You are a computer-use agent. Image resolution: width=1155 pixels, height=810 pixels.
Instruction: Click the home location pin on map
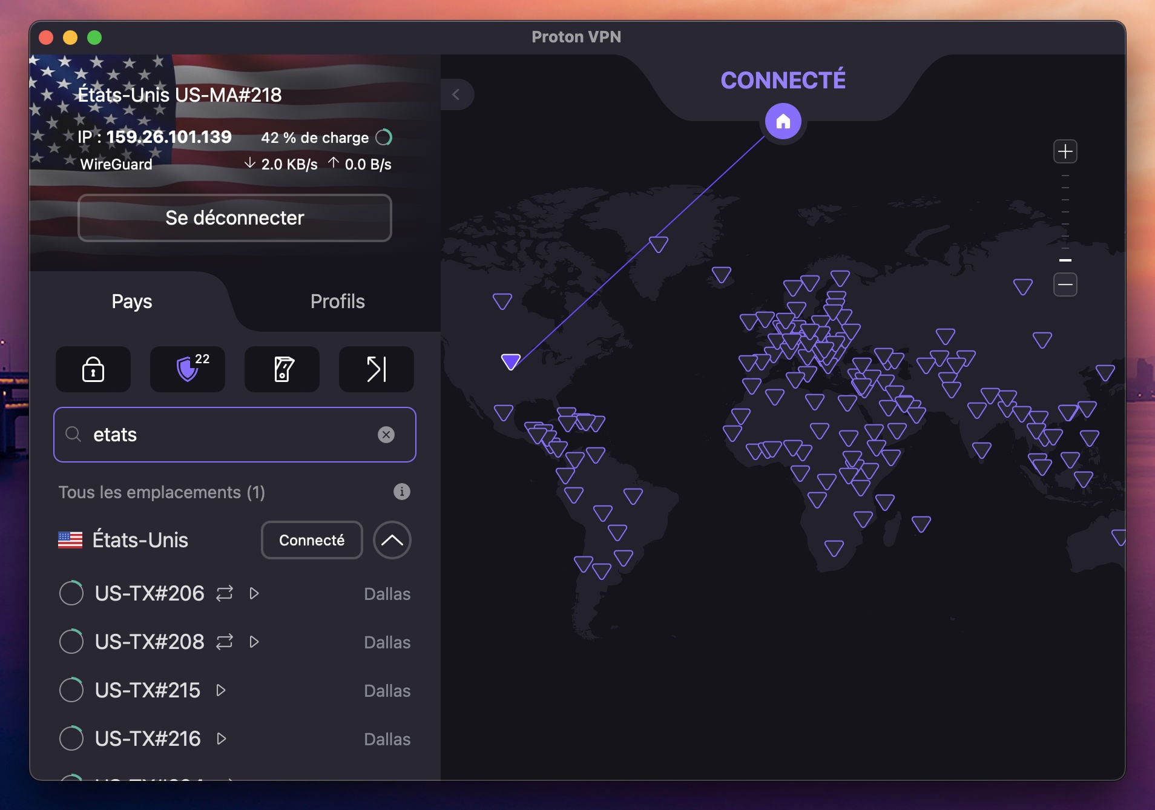(783, 122)
